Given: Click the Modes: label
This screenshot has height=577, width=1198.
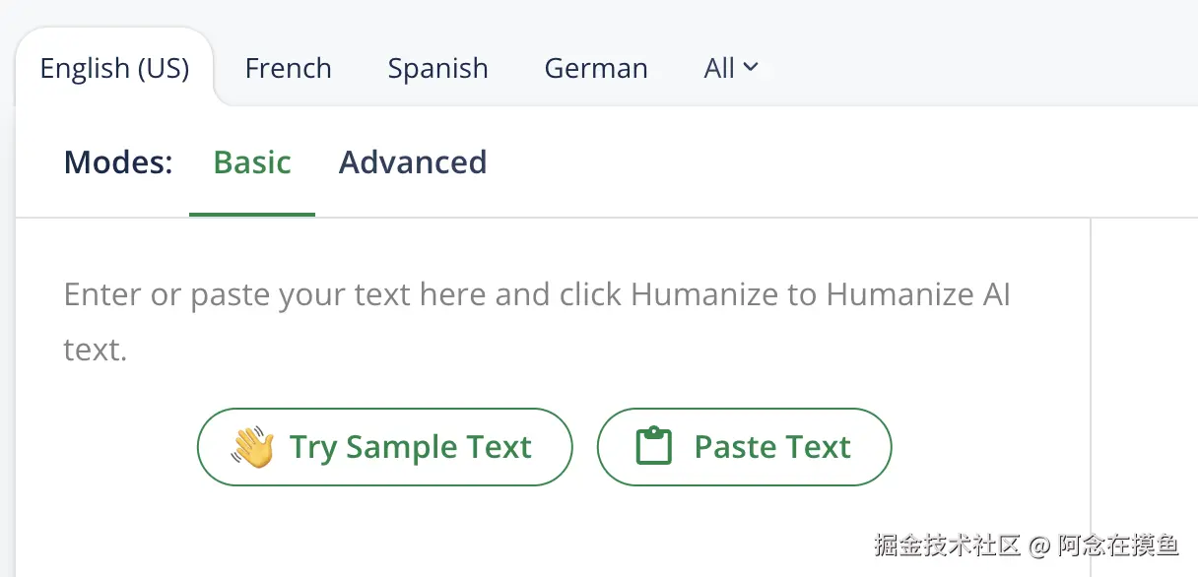Looking at the screenshot, I should pos(118,162).
